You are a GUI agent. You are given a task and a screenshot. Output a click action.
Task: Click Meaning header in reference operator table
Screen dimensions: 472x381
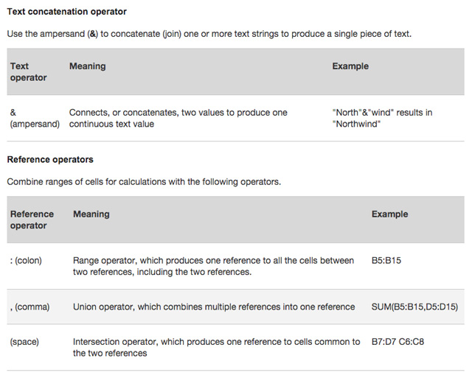(91, 214)
